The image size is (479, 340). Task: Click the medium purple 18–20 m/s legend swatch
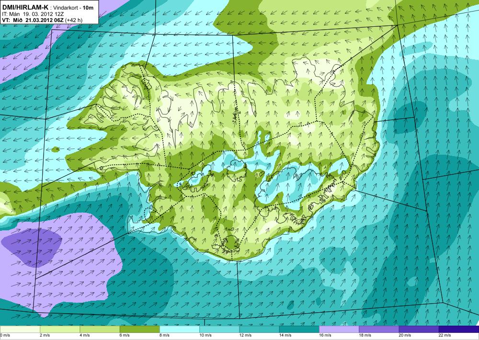[379, 329]
